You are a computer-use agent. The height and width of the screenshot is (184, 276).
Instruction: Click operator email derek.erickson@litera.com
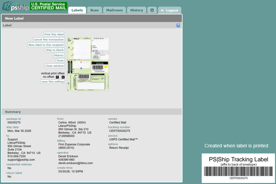[76, 163]
